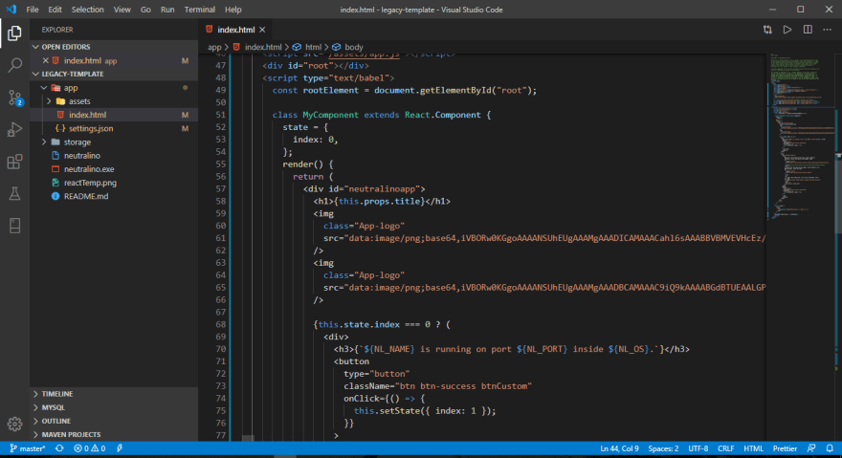Open errors and warnings count in status bar
The image size is (842, 458).
[89, 448]
